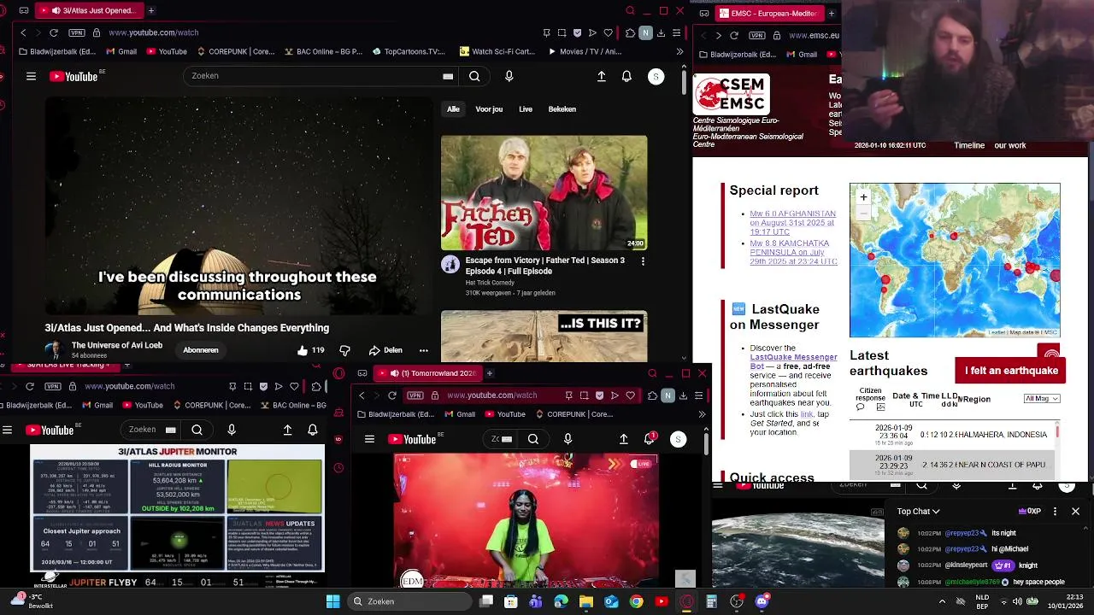1094x615 pixels.
Task: Open the Father Ted video thumbnail
Action: point(544,193)
